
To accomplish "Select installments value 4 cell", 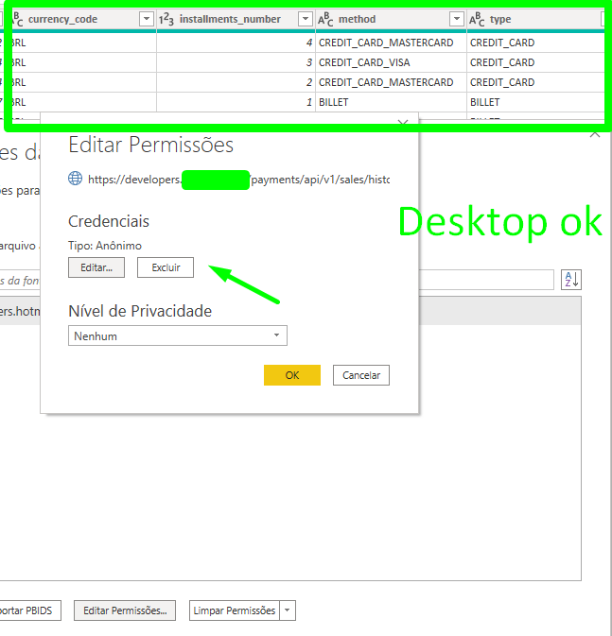I will (x=236, y=43).
